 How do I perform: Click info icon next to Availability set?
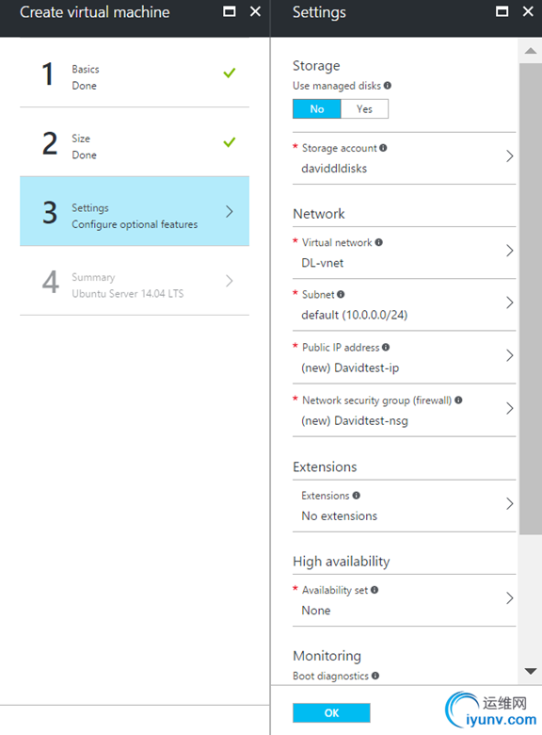[375, 590]
